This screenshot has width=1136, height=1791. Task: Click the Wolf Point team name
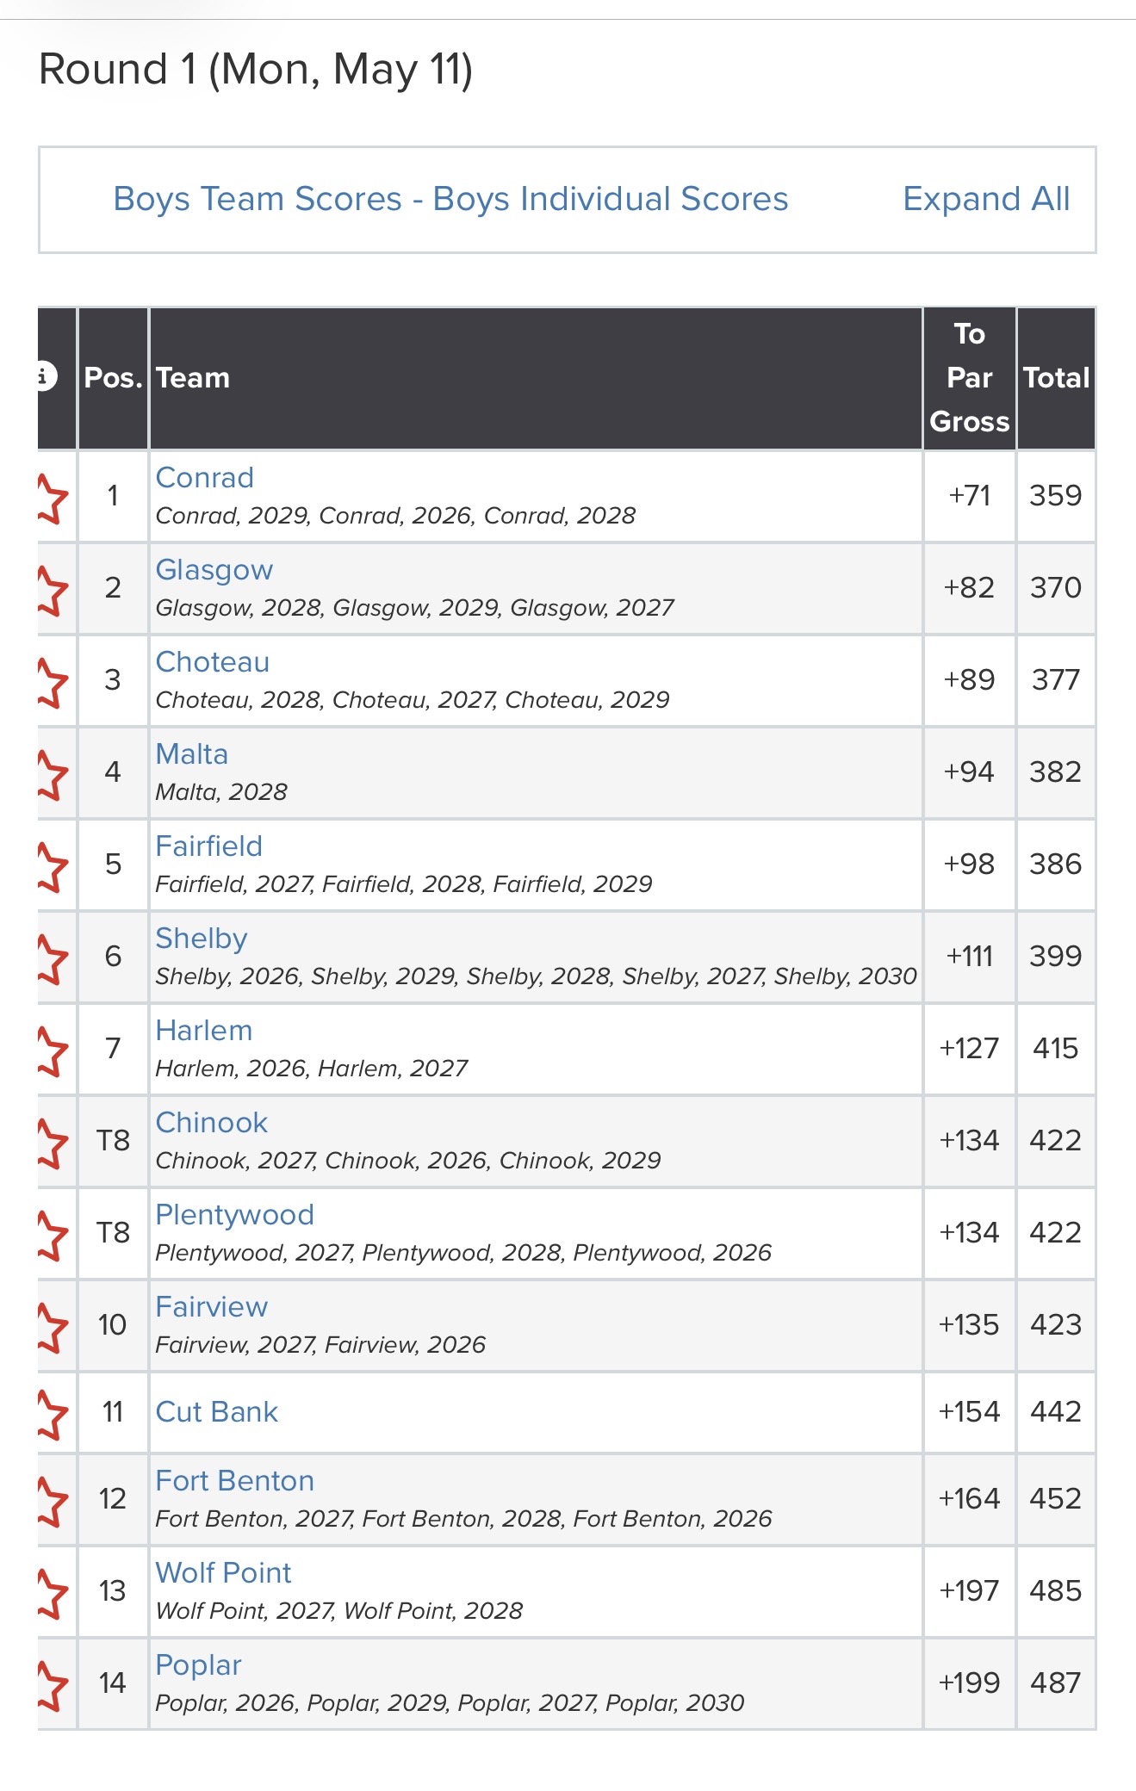[224, 1573]
